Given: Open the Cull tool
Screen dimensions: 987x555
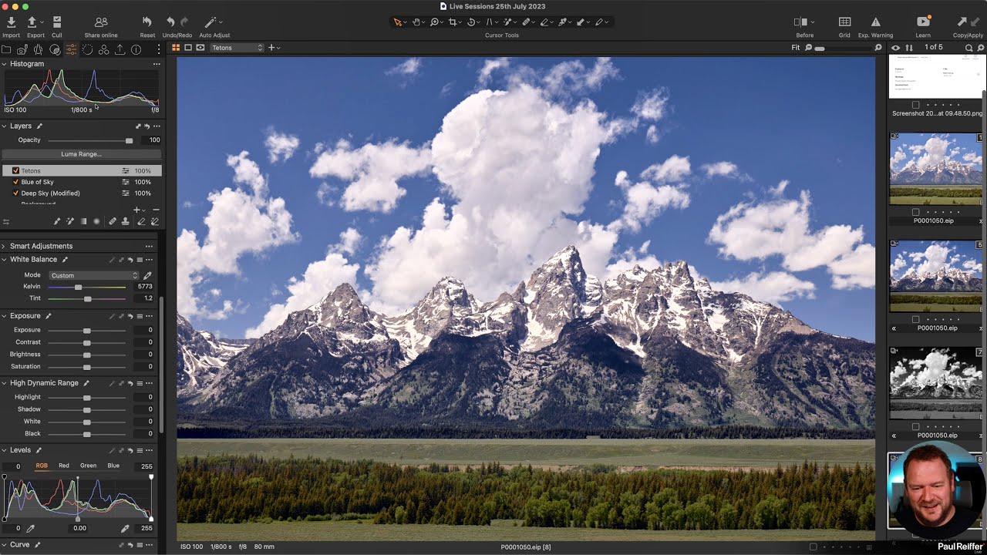Looking at the screenshot, I should pyautogui.click(x=57, y=22).
